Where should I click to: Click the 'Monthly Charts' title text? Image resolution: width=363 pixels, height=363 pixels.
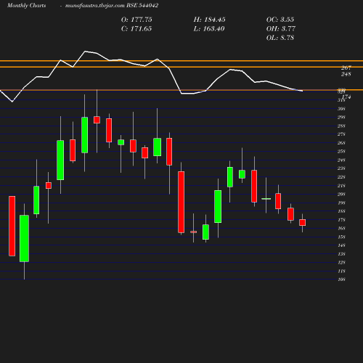pyautogui.click(x=26, y=5)
